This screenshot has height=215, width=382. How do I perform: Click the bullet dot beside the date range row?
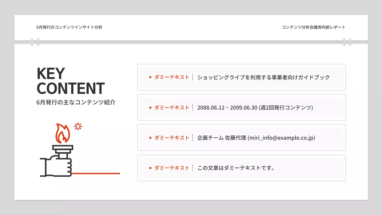[150, 107]
